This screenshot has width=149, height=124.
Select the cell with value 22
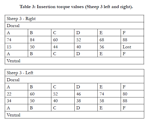pyautogui.click(x=16, y=94)
